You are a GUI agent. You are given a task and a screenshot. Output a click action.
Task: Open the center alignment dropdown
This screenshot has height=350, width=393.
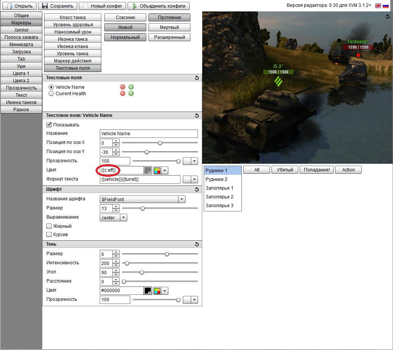(123, 217)
